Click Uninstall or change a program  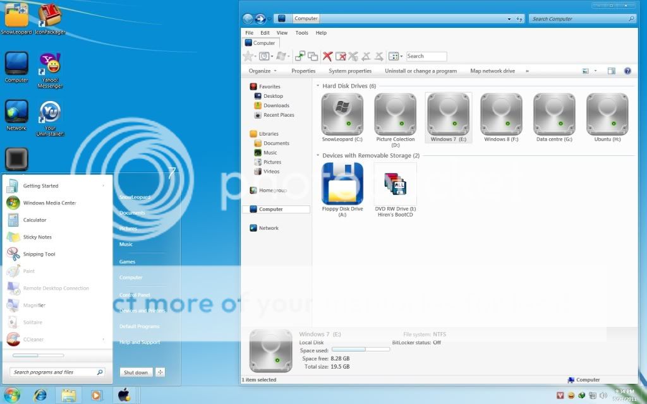(421, 71)
